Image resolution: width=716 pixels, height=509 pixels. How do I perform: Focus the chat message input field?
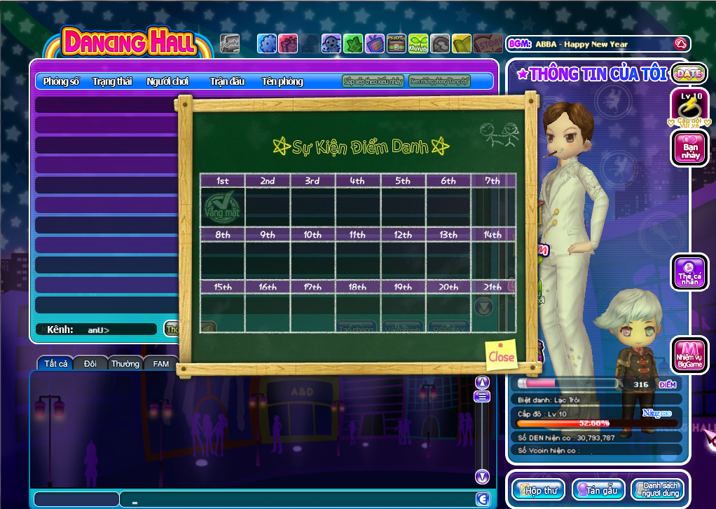point(297,499)
